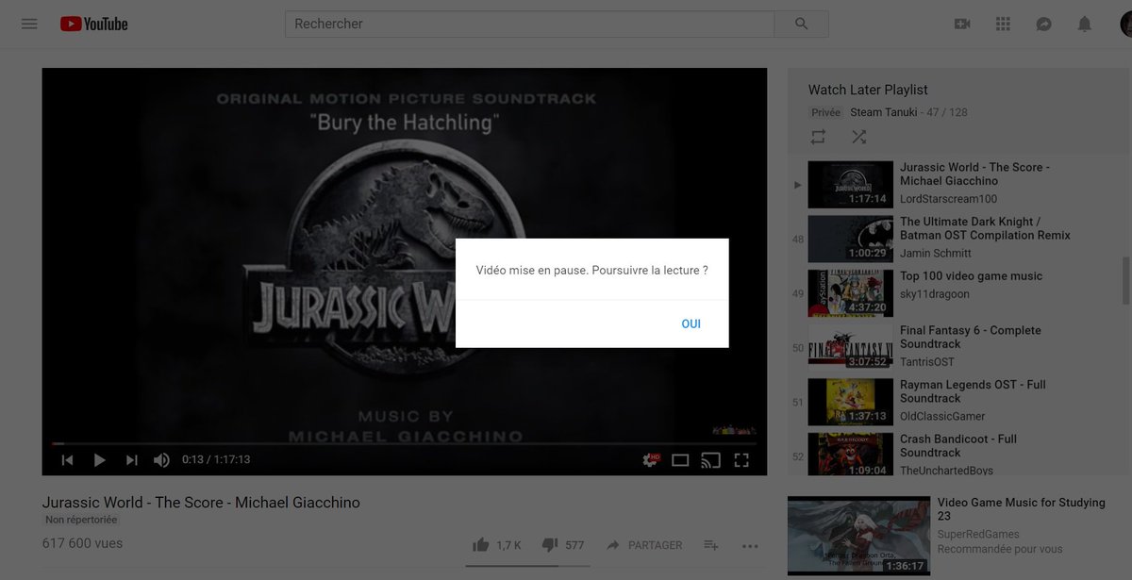Seek on the video progress bar
Screen dimensions: 1132x580
tap(404, 443)
